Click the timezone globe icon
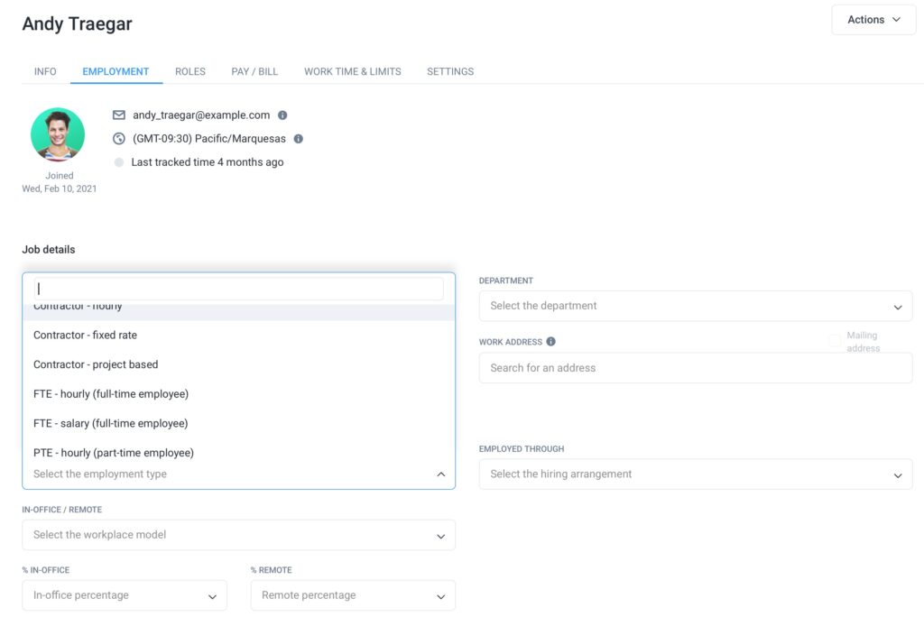 (118, 139)
